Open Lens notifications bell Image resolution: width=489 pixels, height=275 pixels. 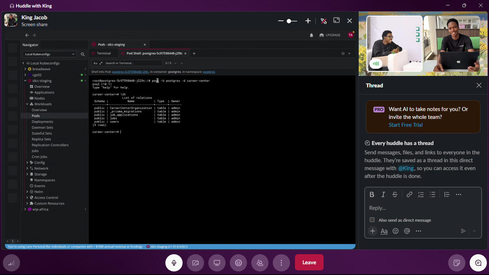pyautogui.click(x=311, y=35)
